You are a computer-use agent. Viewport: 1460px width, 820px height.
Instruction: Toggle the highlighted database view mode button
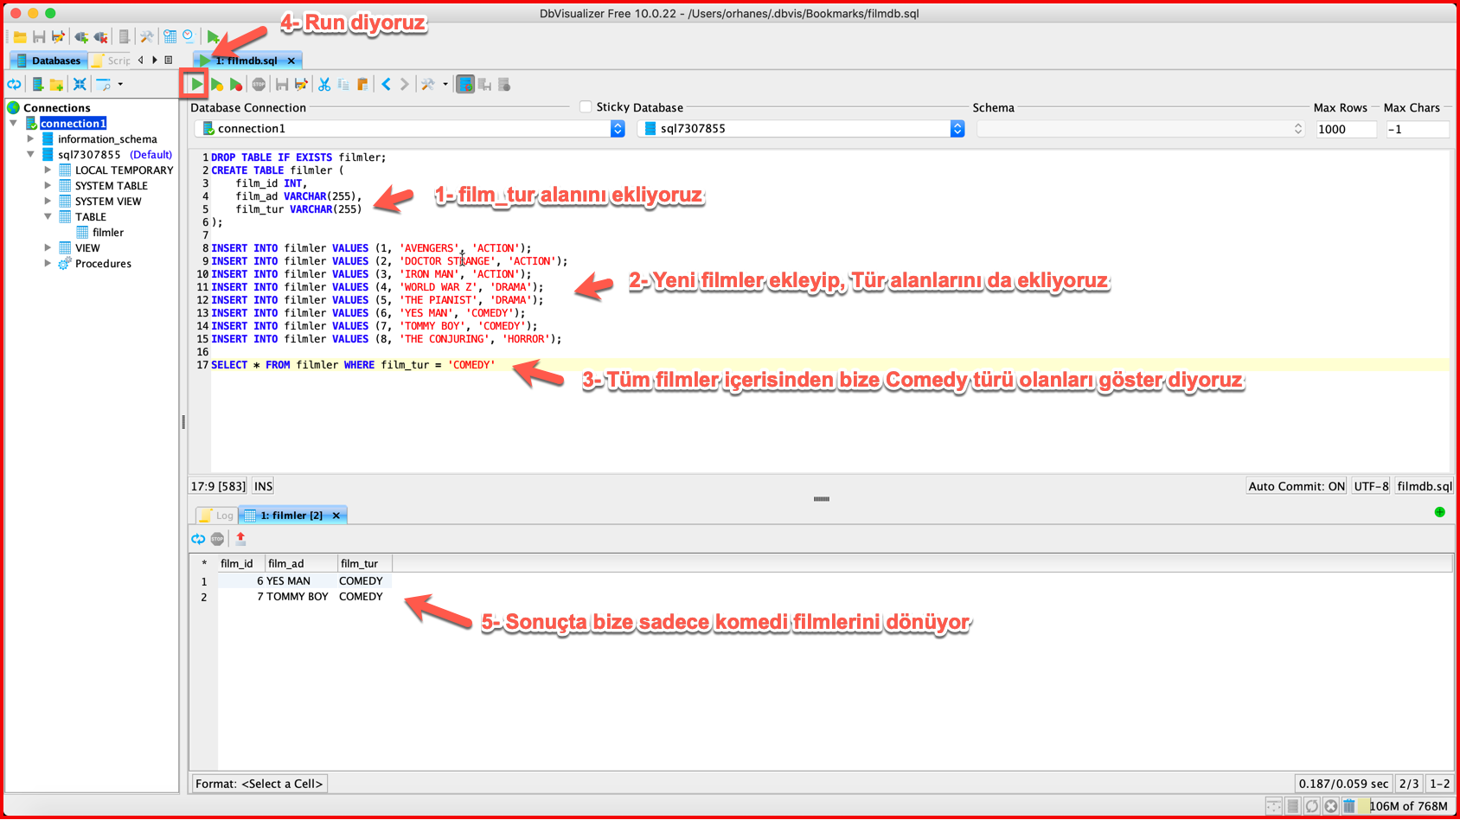point(465,84)
